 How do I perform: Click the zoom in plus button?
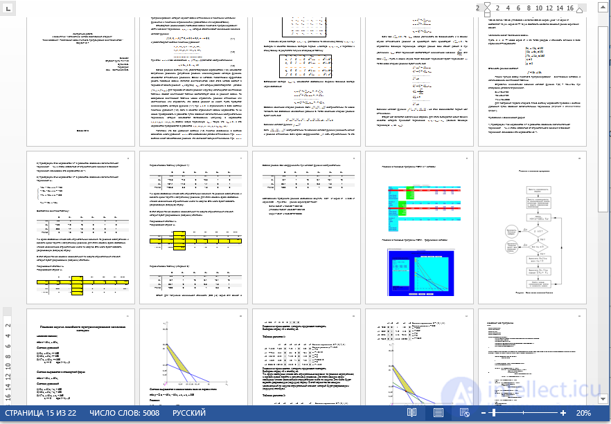563,413
